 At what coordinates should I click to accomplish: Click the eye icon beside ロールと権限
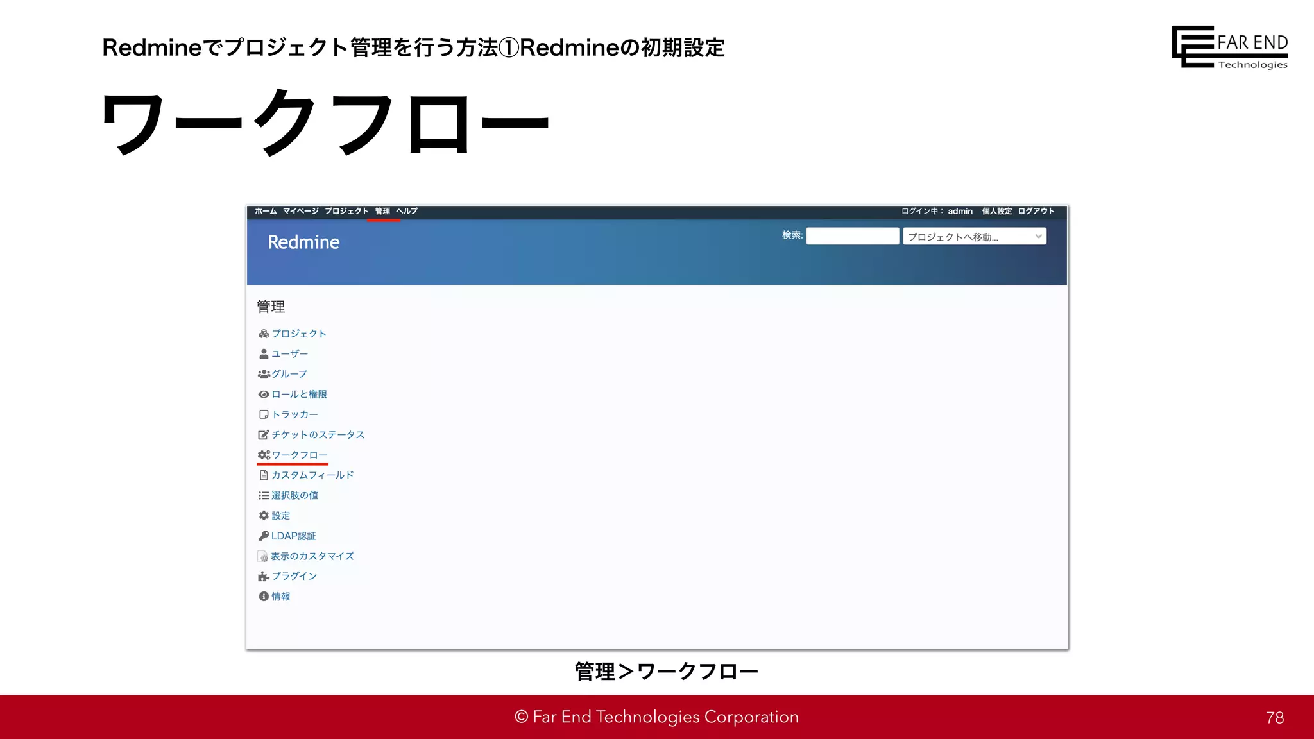point(264,395)
